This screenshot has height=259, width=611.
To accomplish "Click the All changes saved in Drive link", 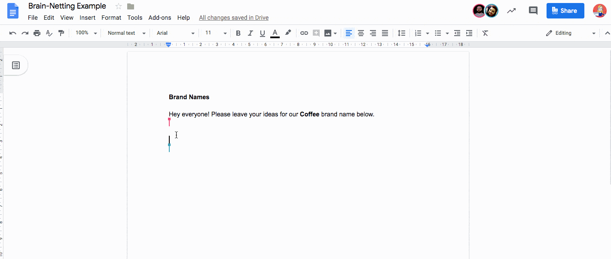I will [233, 18].
